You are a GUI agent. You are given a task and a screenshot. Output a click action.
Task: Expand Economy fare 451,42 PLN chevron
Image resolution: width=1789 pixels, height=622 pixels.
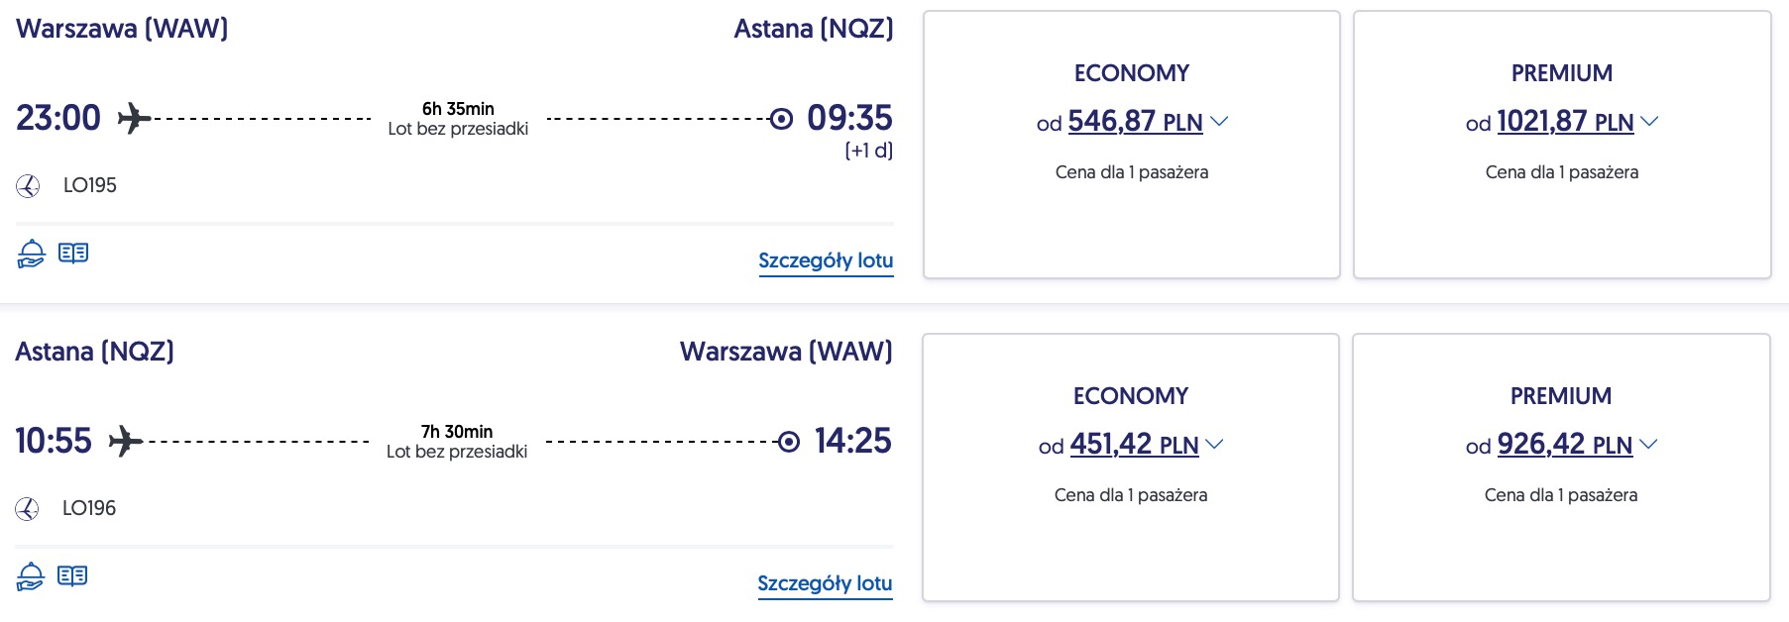pos(1214,445)
